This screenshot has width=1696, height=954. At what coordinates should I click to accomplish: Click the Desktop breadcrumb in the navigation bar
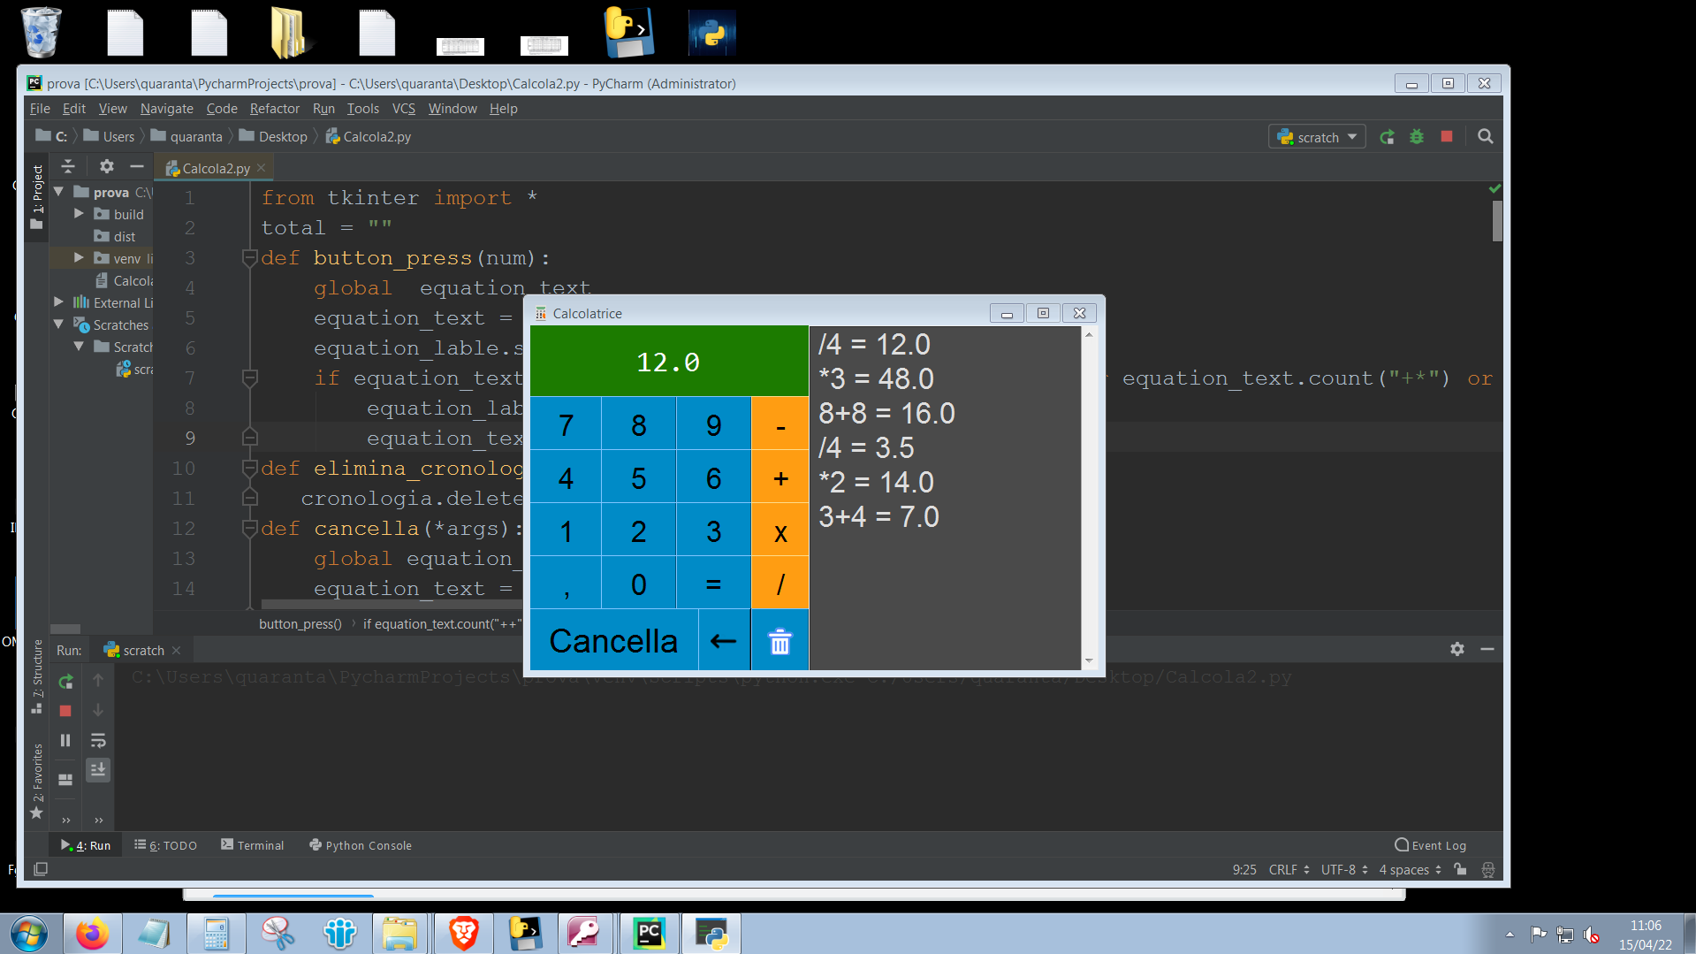click(x=274, y=137)
